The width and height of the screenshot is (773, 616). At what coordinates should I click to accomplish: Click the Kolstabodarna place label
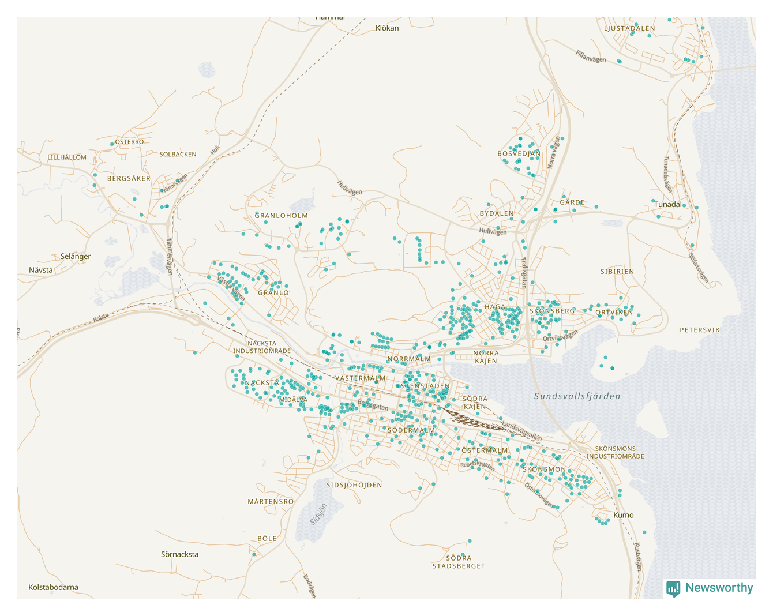click(x=53, y=587)
